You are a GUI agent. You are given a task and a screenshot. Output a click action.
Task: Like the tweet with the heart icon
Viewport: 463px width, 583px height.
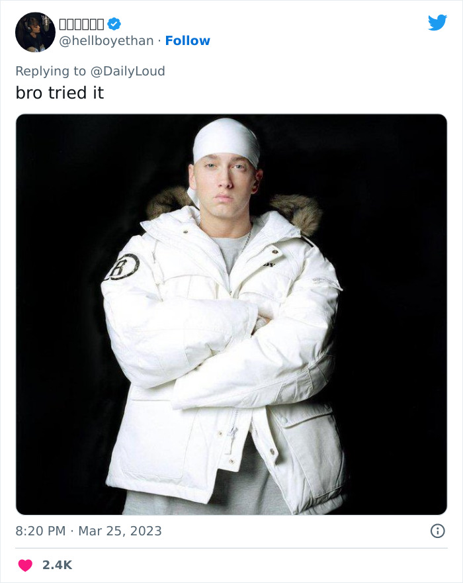[x=25, y=565]
